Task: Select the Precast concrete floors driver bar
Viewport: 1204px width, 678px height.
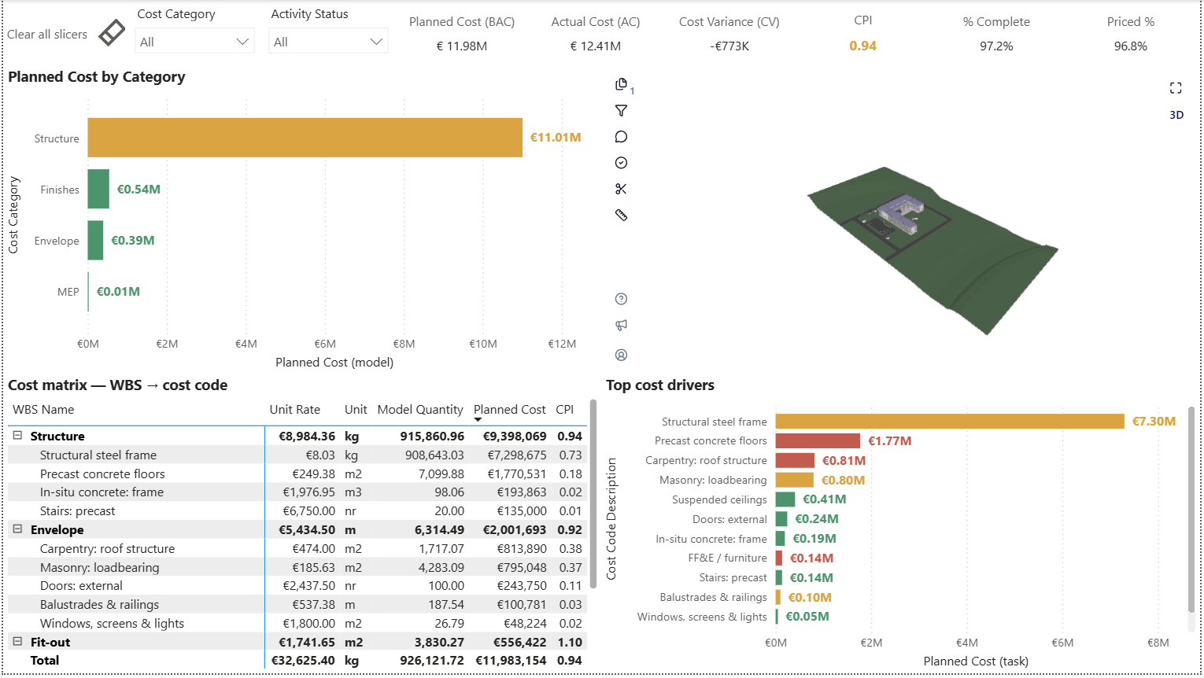Action: [x=818, y=441]
